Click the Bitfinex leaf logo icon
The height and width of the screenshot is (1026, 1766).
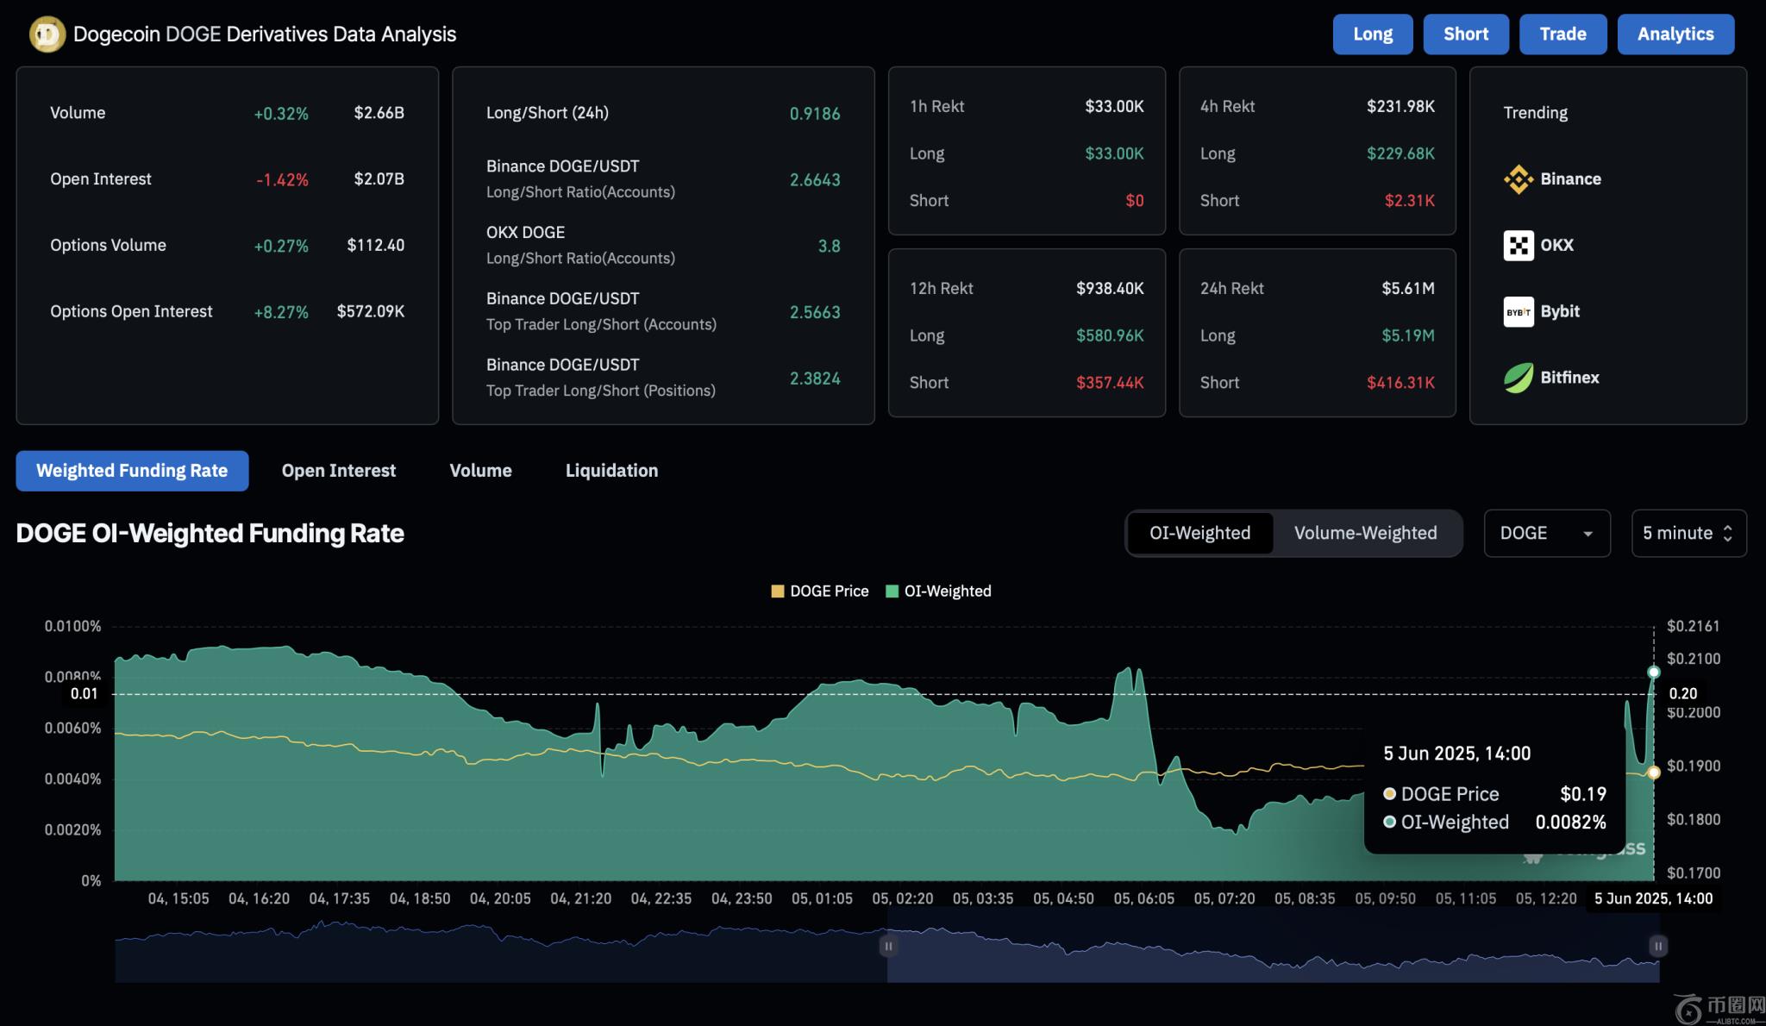pyautogui.click(x=1518, y=378)
